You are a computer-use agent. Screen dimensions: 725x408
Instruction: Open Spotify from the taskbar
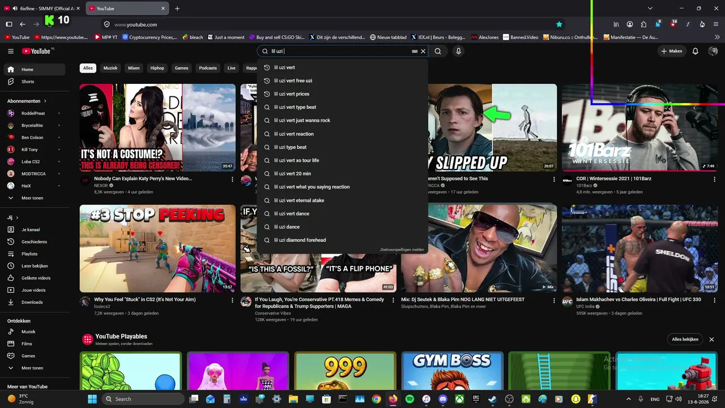[x=410, y=399]
